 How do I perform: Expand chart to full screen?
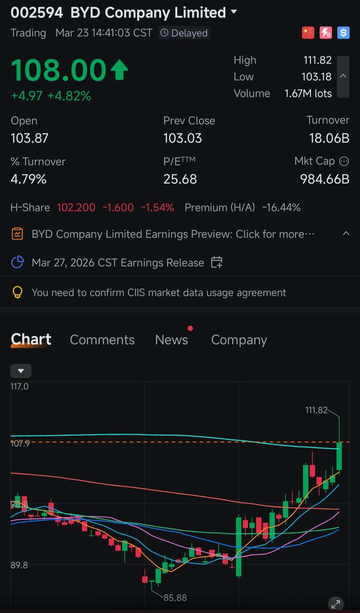point(336,604)
